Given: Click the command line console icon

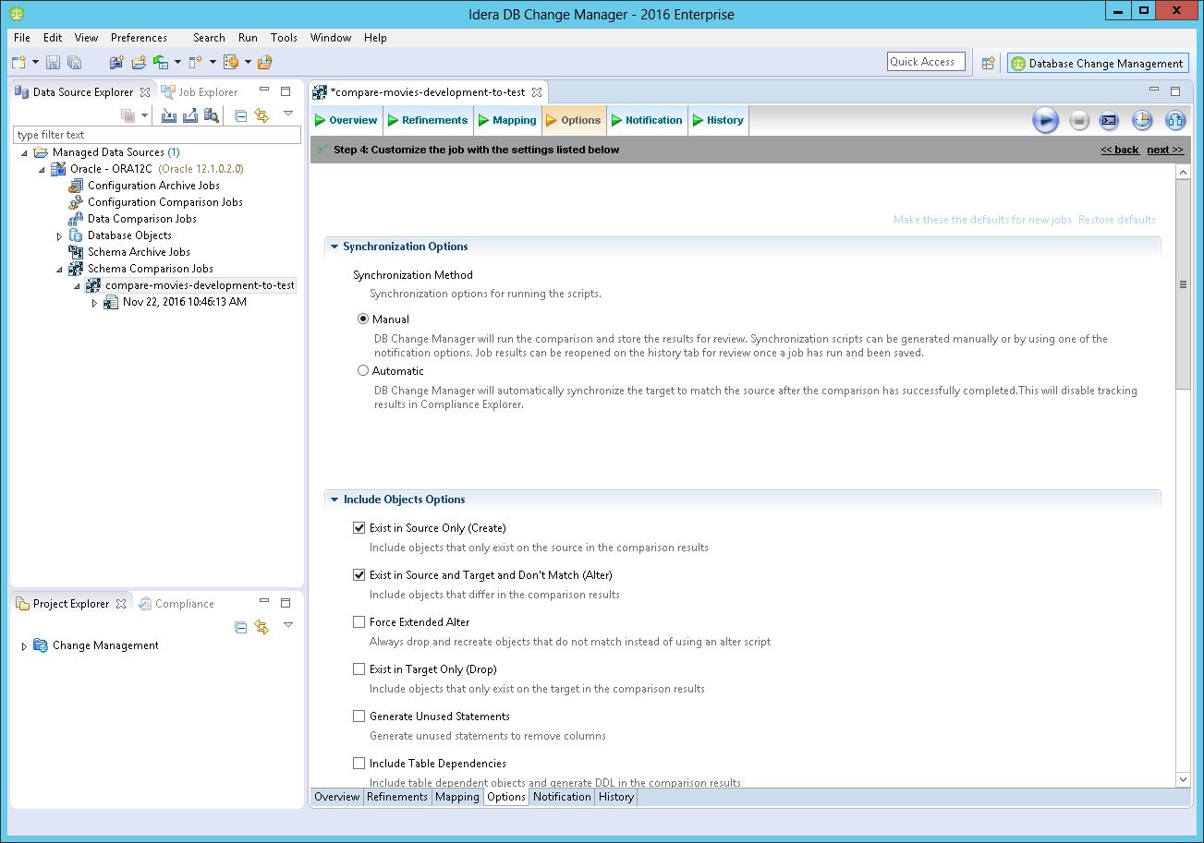Looking at the screenshot, I should pos(1110,120).
